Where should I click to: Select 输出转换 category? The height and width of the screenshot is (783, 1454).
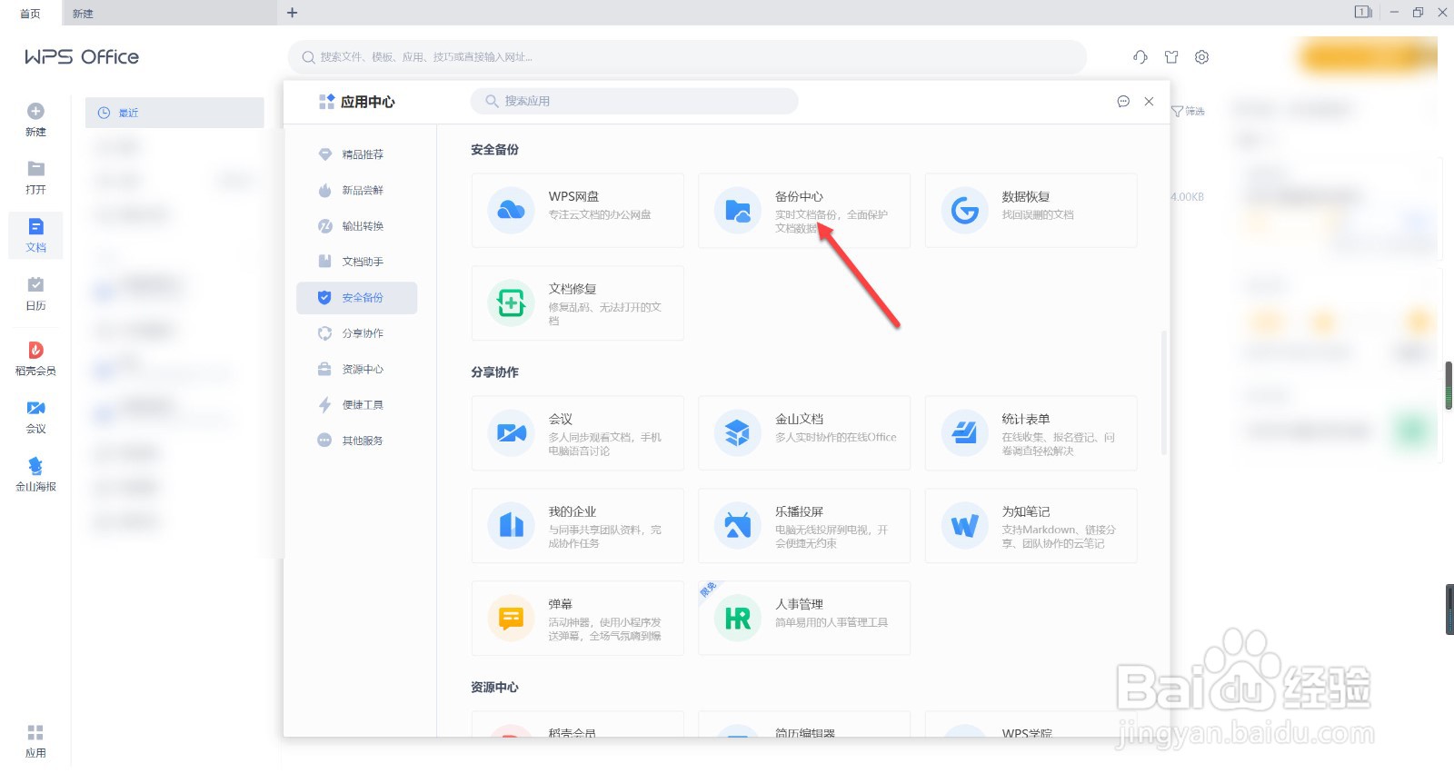(x=356, y=226)
